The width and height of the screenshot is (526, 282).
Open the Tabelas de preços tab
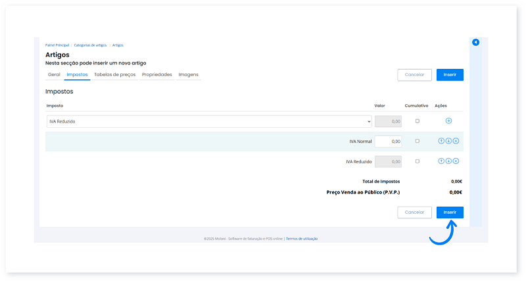(114, 75)
